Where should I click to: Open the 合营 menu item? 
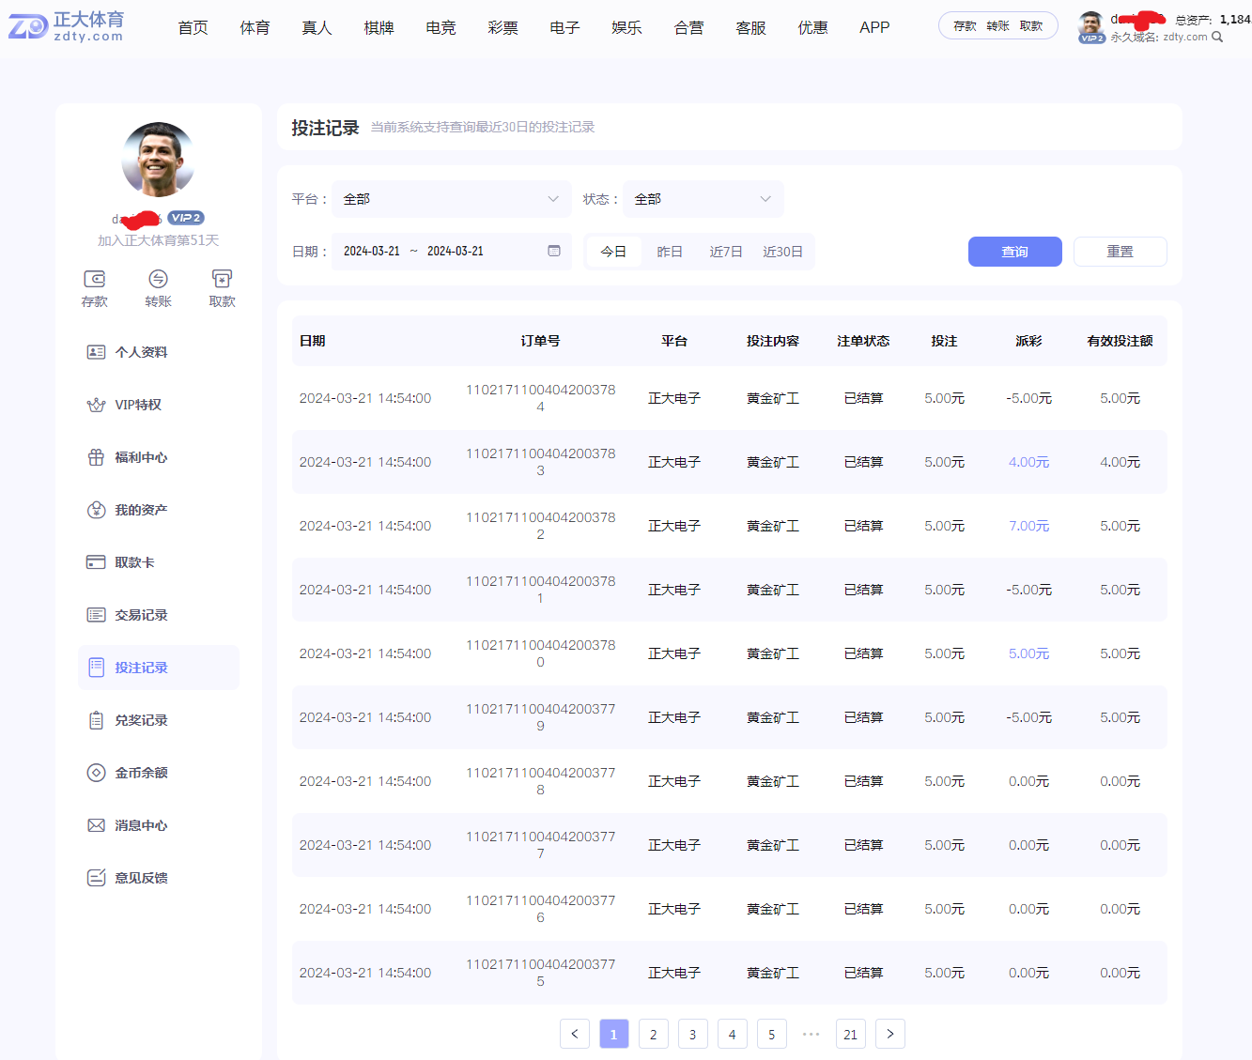(x=688, y=28)
